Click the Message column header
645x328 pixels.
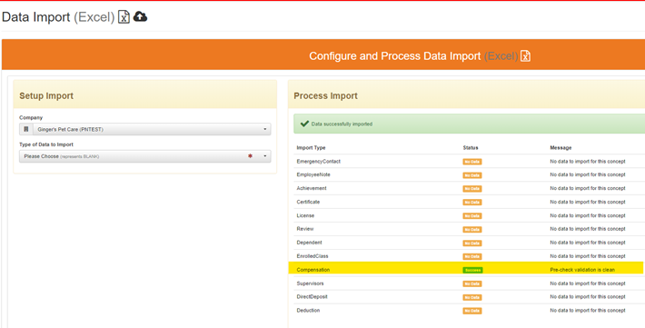[561, 148]
